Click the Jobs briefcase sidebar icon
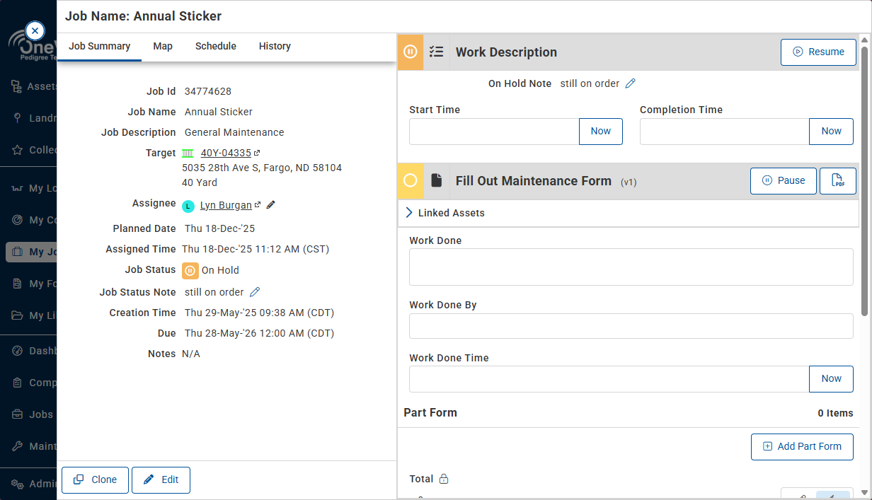This screenshot has height=500, width=872. [x=17, y=414]
